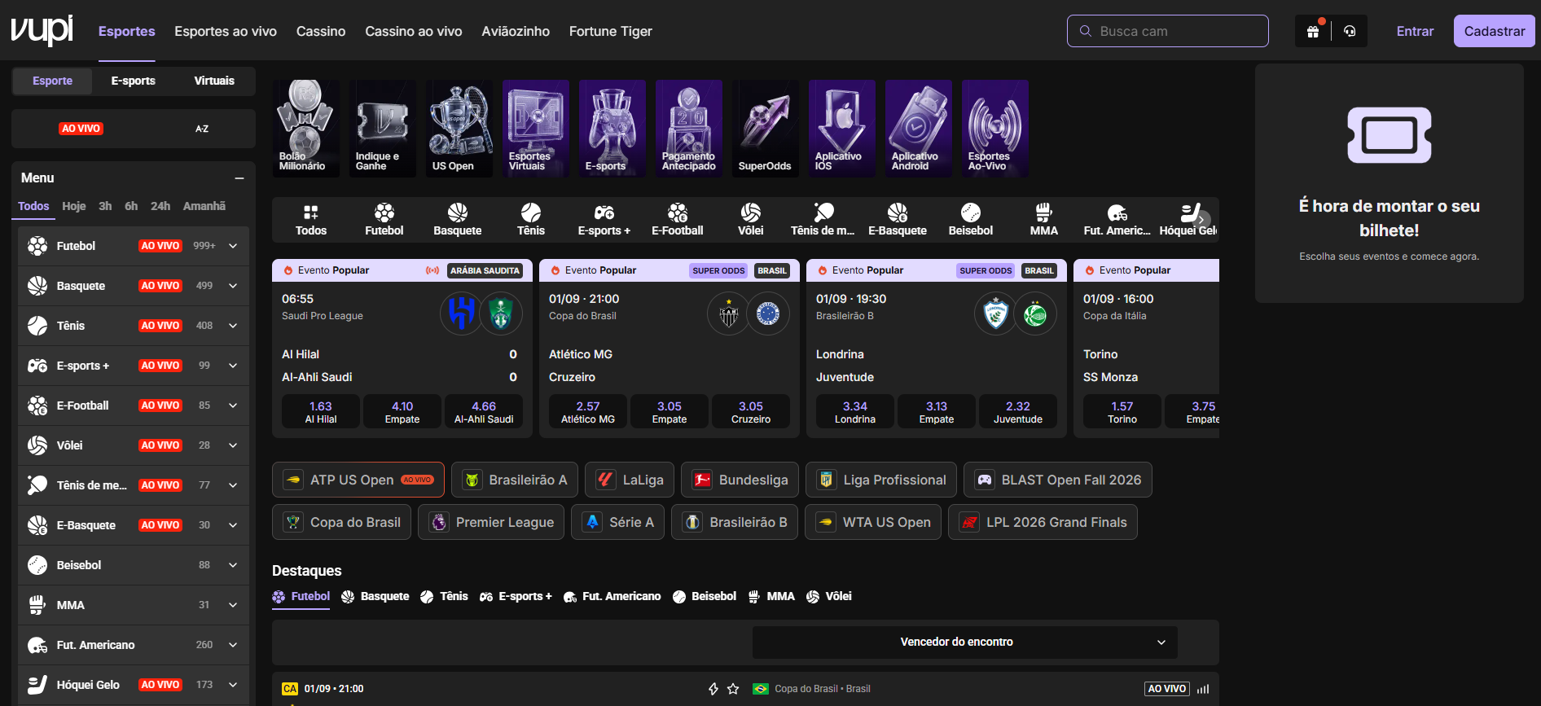Expand the Beisebol sidebar category

click(x=233, y=565)
